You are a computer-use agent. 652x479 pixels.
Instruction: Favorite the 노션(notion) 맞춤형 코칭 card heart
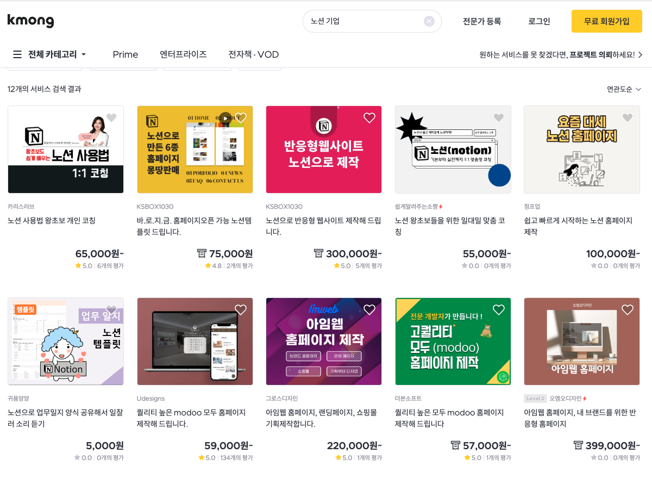click(x=499, y=117)
